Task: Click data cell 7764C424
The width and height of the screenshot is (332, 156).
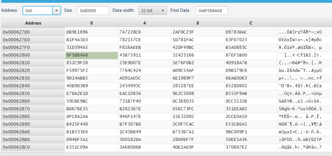Action: pyautogui.click(x=145, y=71)
